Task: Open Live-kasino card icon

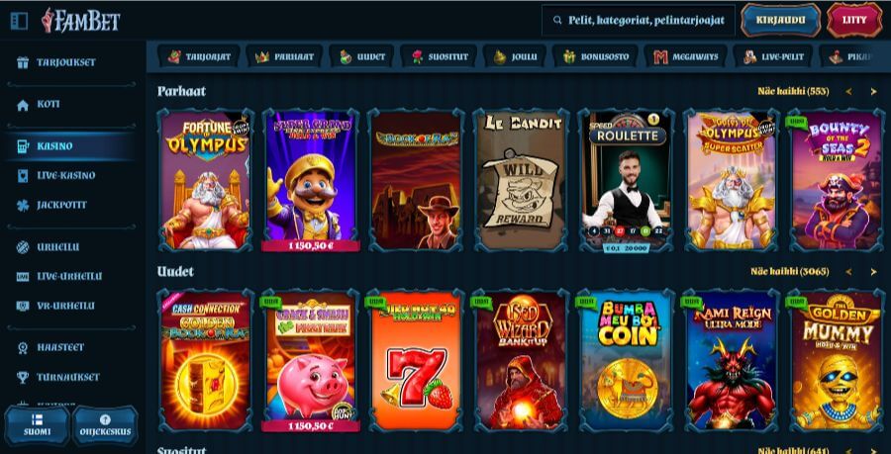Action: tap(22, 176)
